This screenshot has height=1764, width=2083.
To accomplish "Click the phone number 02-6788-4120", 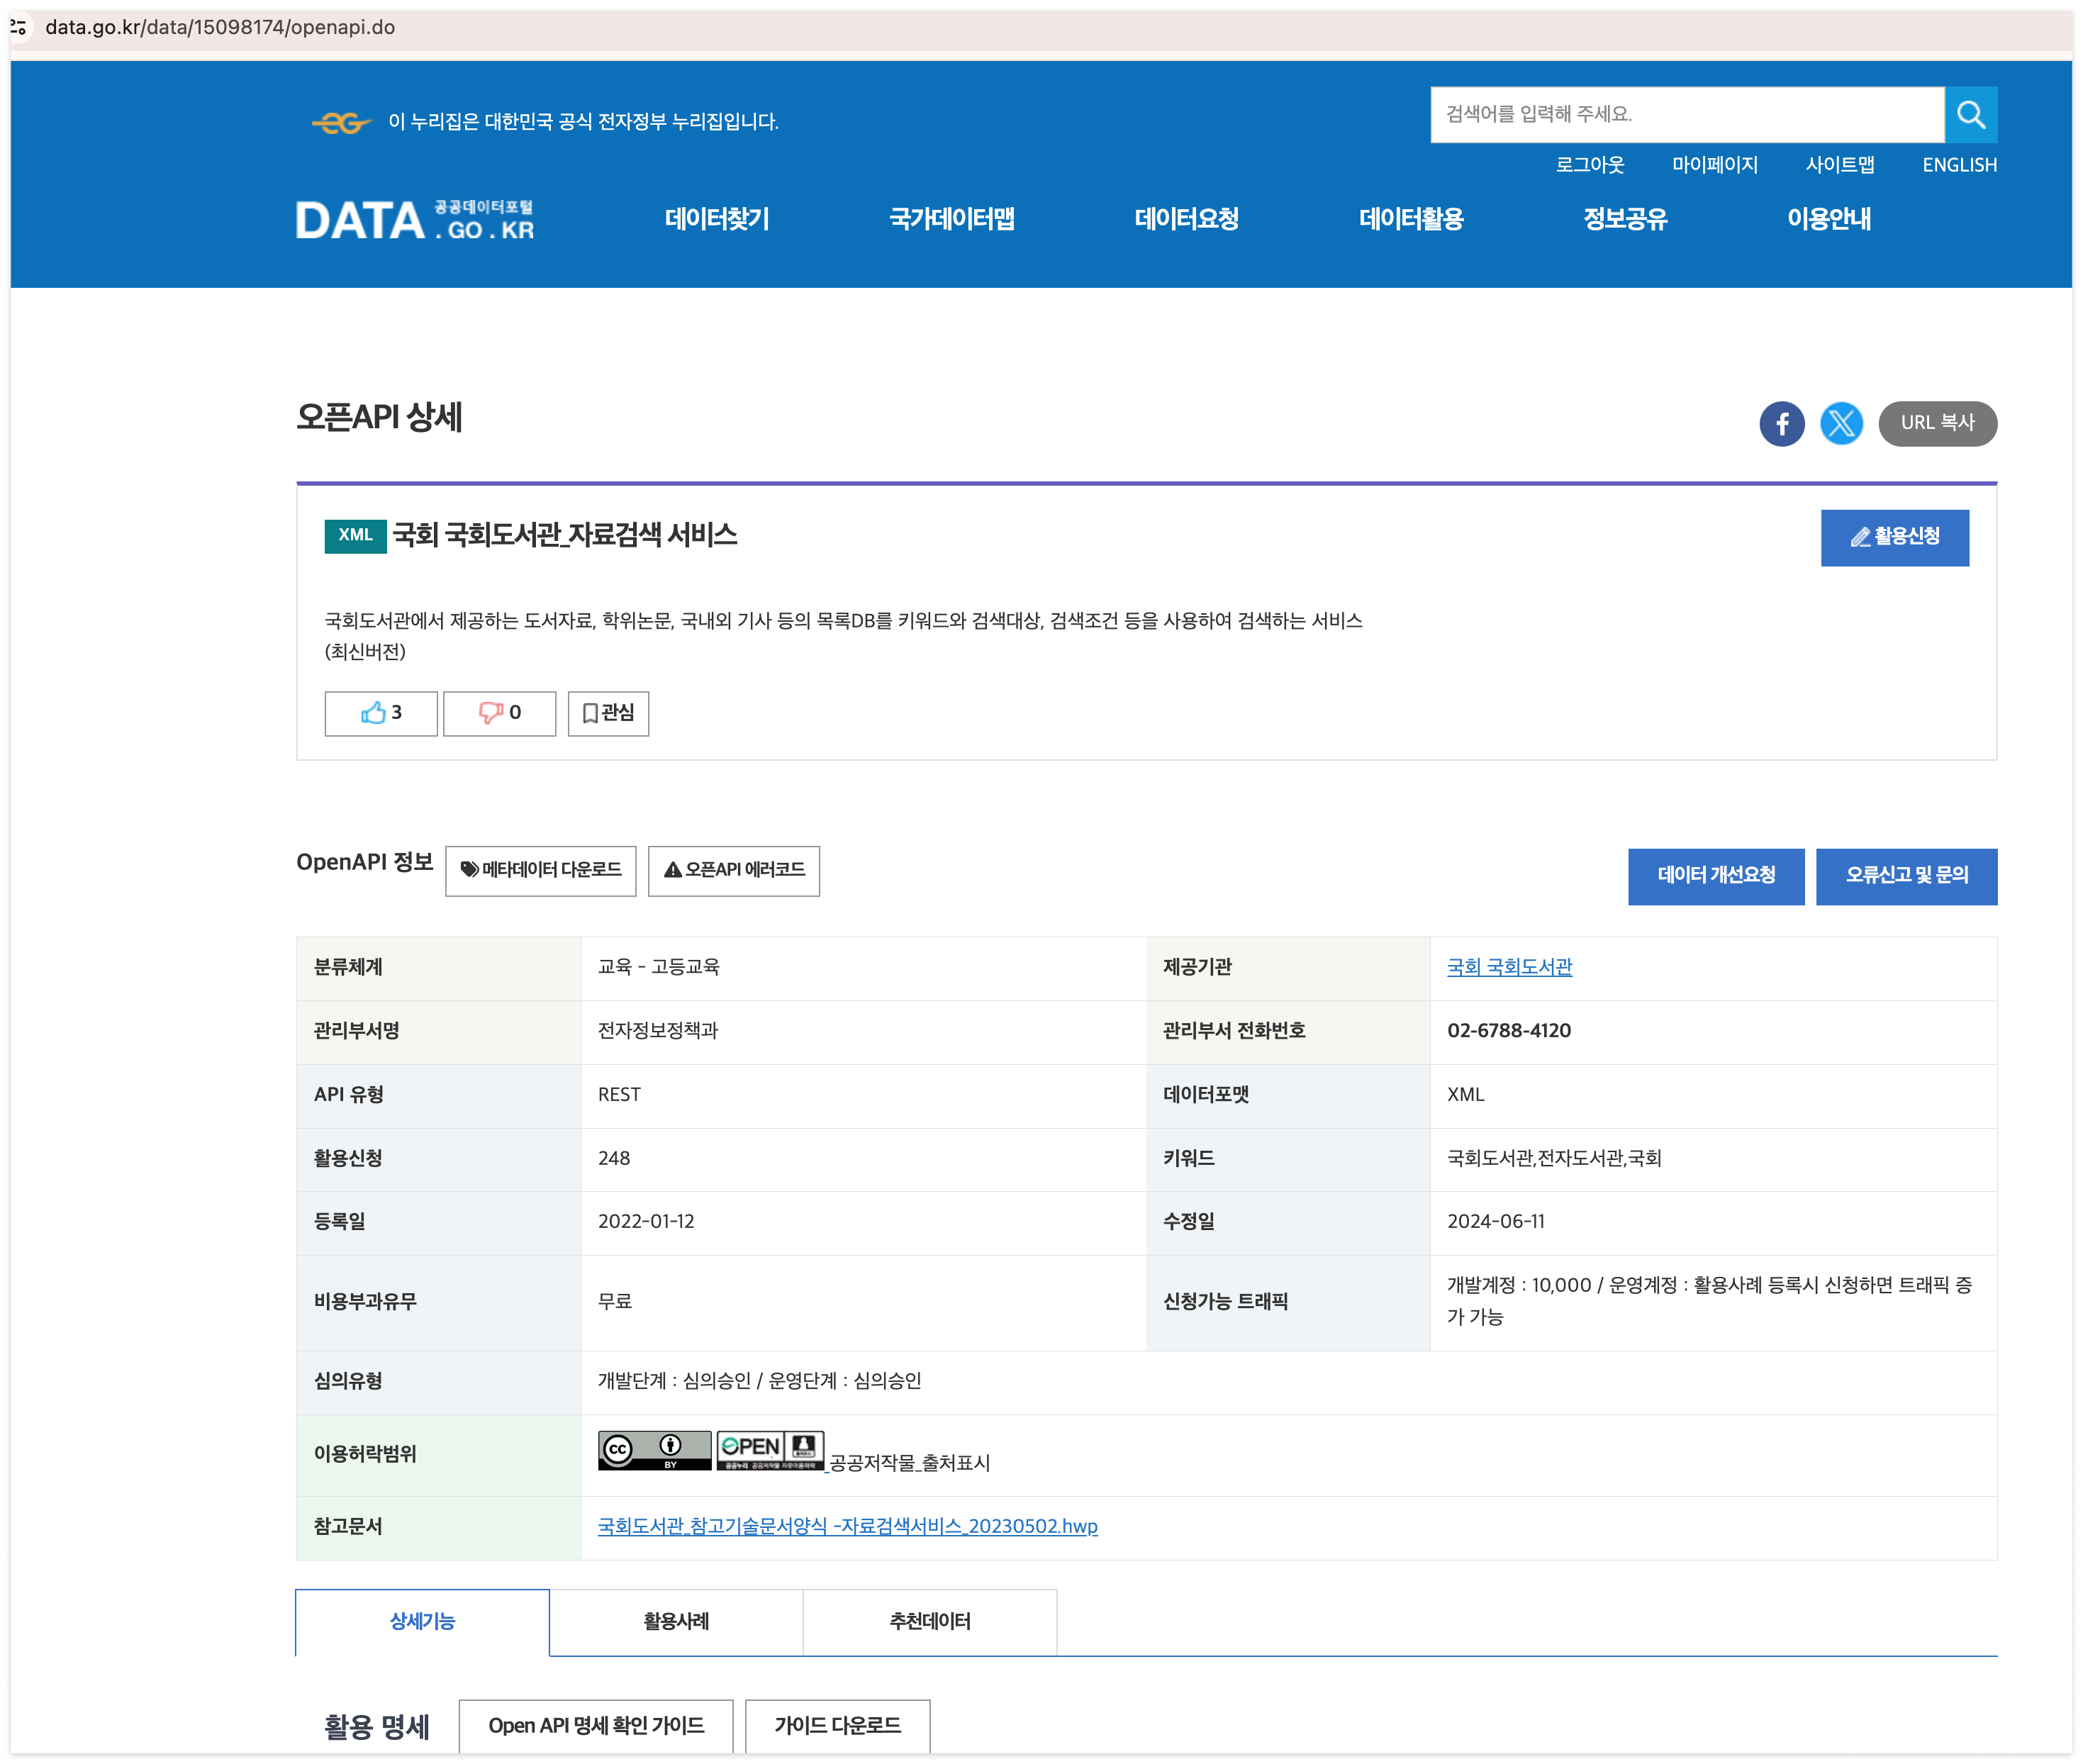I will 1509,1031.
